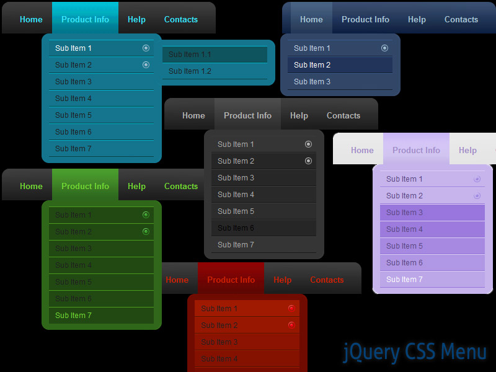Screen dimensions: 496x372
Task: Select Home in the top-left teal menu bar
Action: pyautogui.click(x=29, y=19)
